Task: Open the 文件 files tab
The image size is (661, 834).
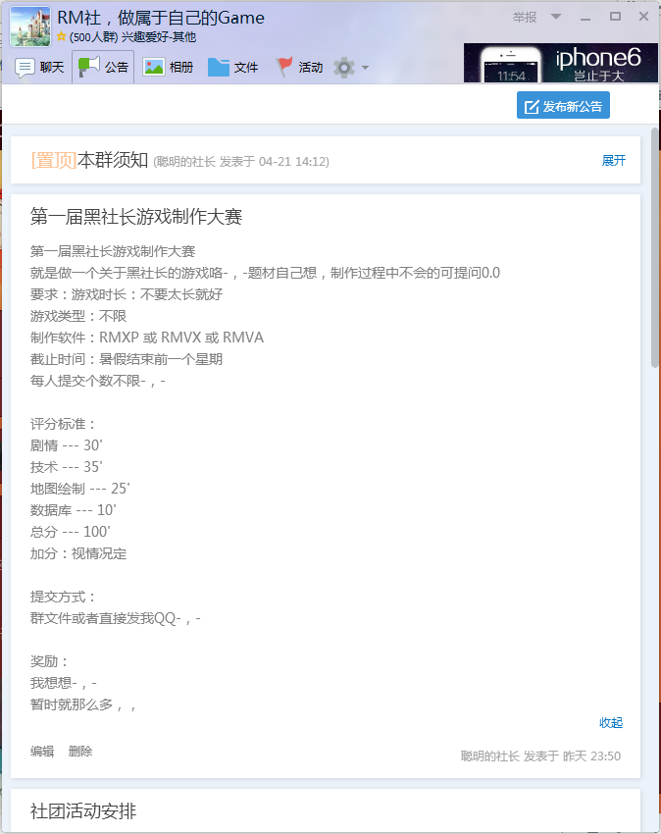Action: pyautogui.click(x=232, y=67)
